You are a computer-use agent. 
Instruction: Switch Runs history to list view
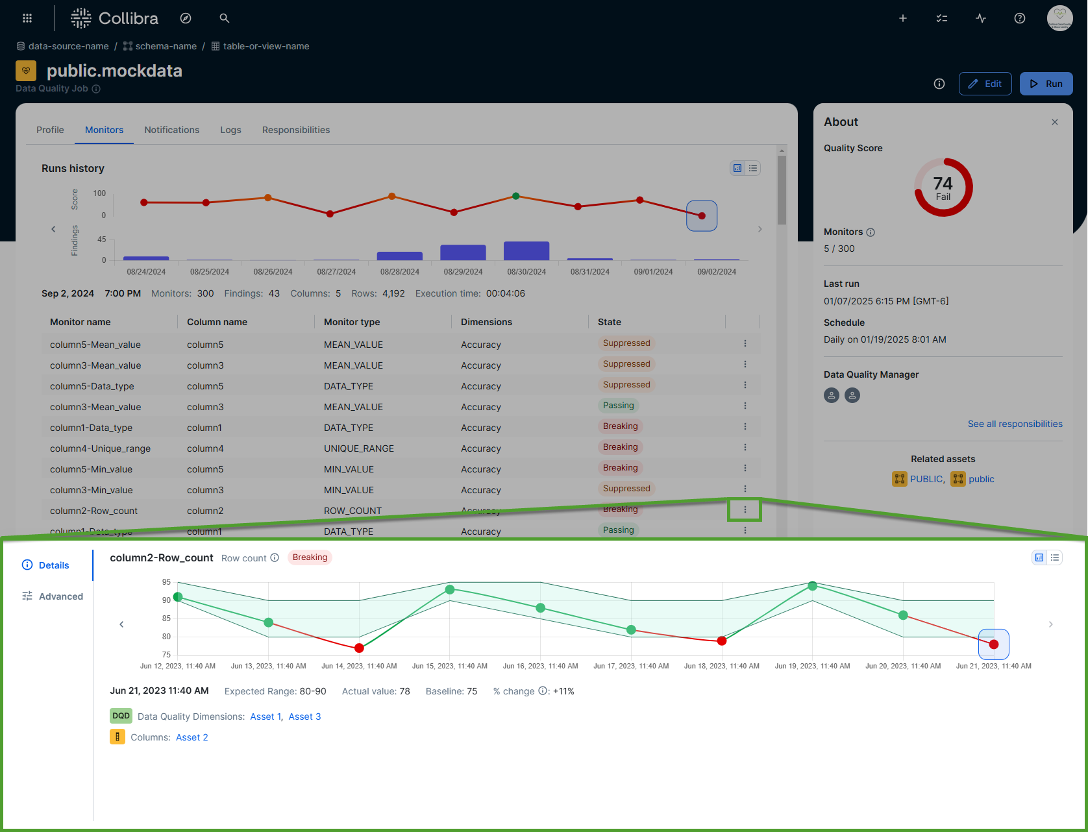(x=753, y=168)
